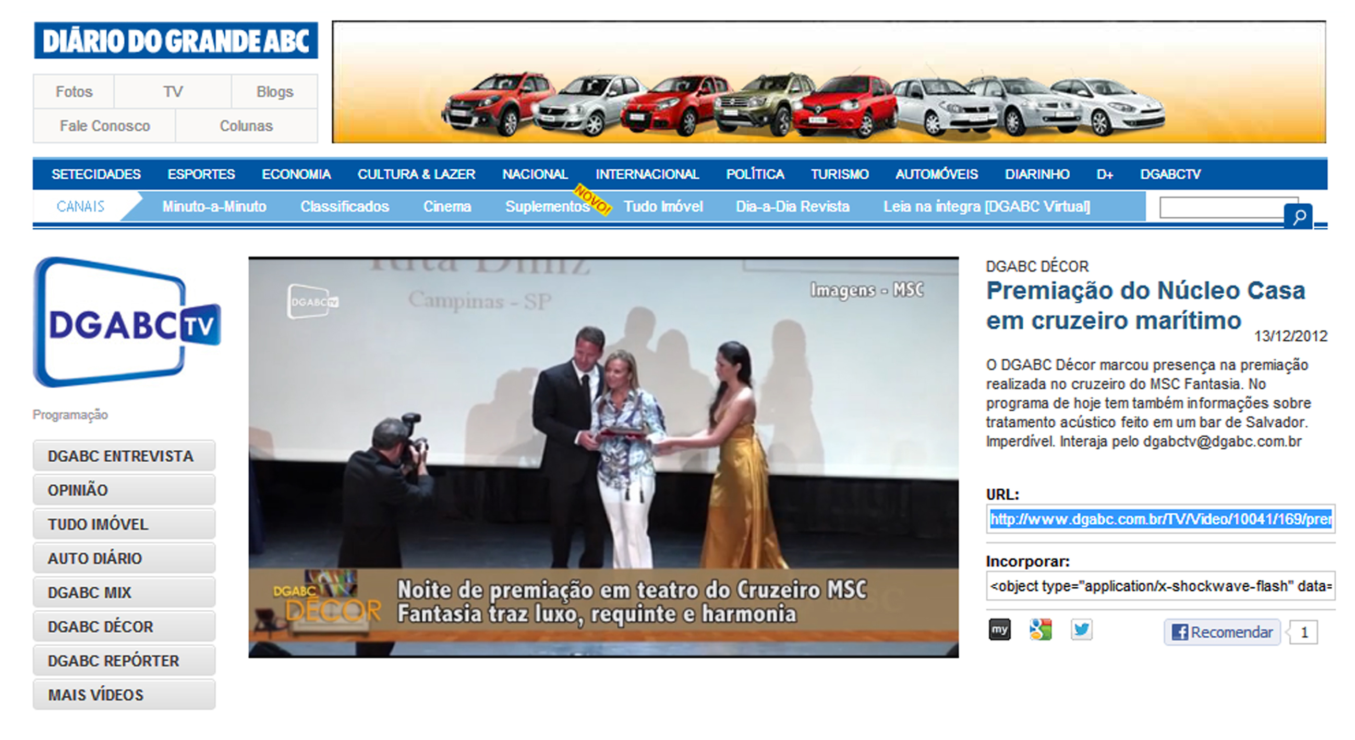Open the Fotos link
The height and width of the screenshot is (740, 1355).
tap(74, 91)
